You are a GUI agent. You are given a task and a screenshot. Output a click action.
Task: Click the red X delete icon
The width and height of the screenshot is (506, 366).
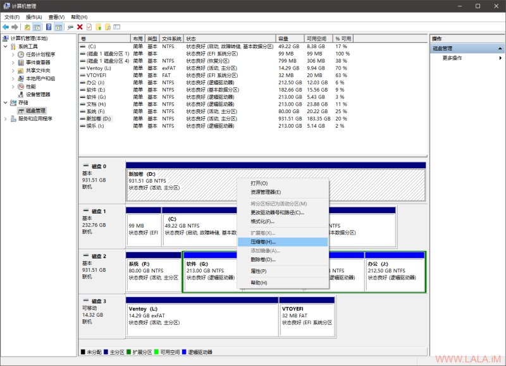[80, 27]
